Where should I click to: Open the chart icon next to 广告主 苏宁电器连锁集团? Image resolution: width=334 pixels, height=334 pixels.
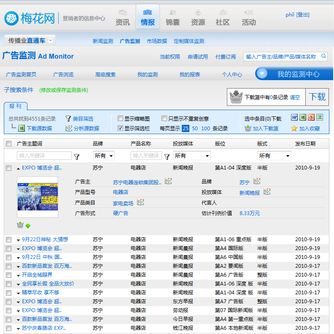pyautogui.click(x=168, y=181)
